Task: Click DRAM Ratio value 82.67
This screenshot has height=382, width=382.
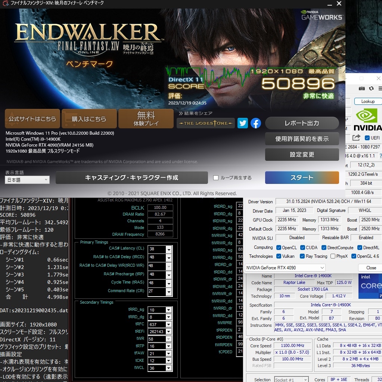Action: 160,214
